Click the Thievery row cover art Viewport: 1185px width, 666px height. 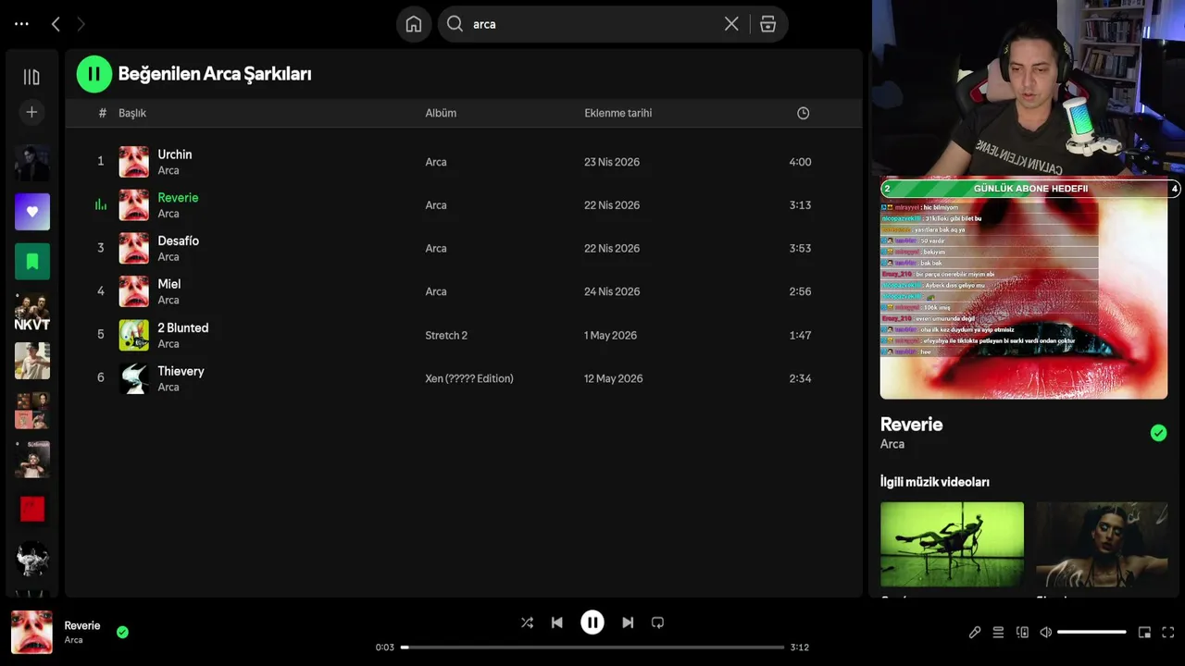click(134, 378)
